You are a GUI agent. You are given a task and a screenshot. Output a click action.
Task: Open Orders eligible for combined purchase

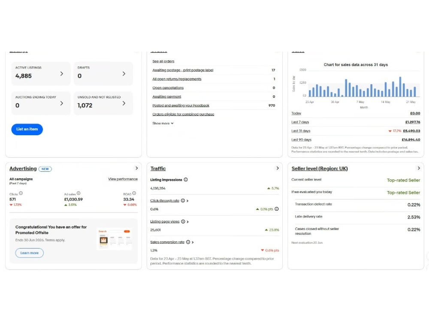pyautogui.click(x=183, y=114)
